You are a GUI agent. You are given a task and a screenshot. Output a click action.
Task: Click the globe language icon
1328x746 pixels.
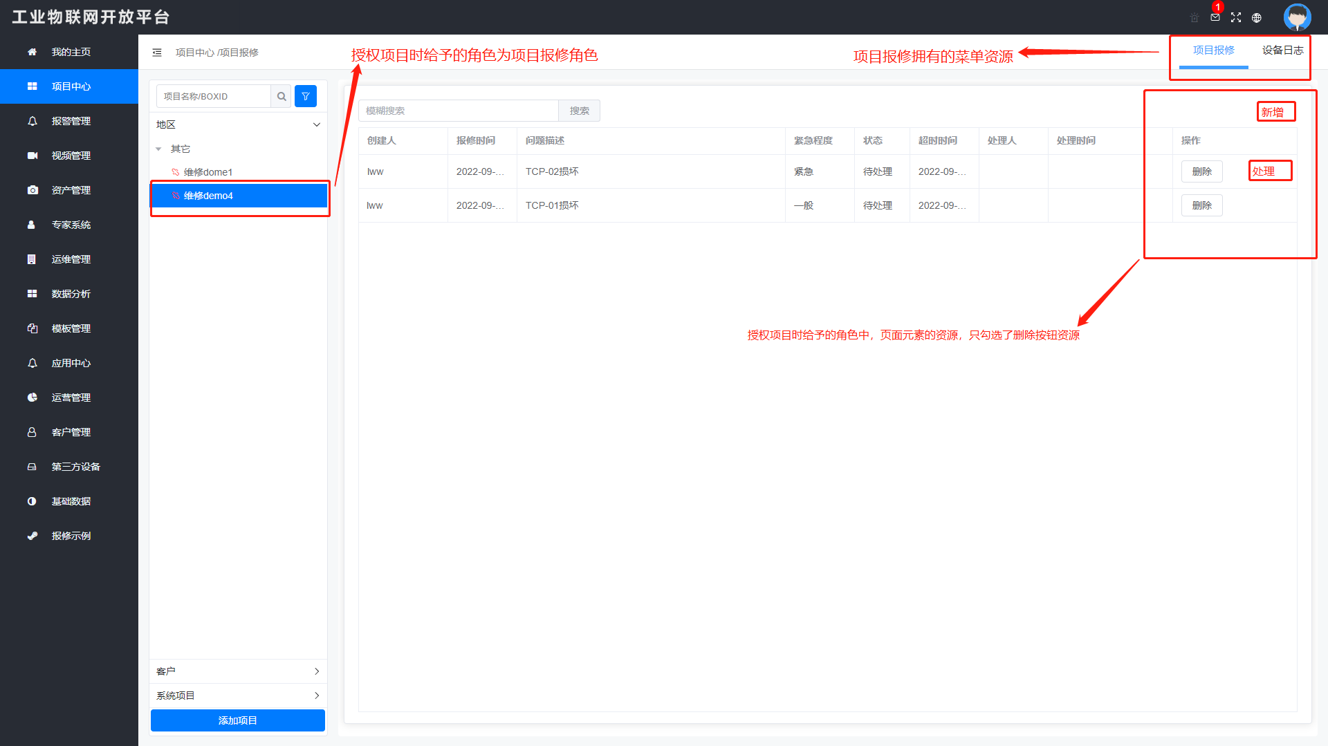click(1257, 18)
